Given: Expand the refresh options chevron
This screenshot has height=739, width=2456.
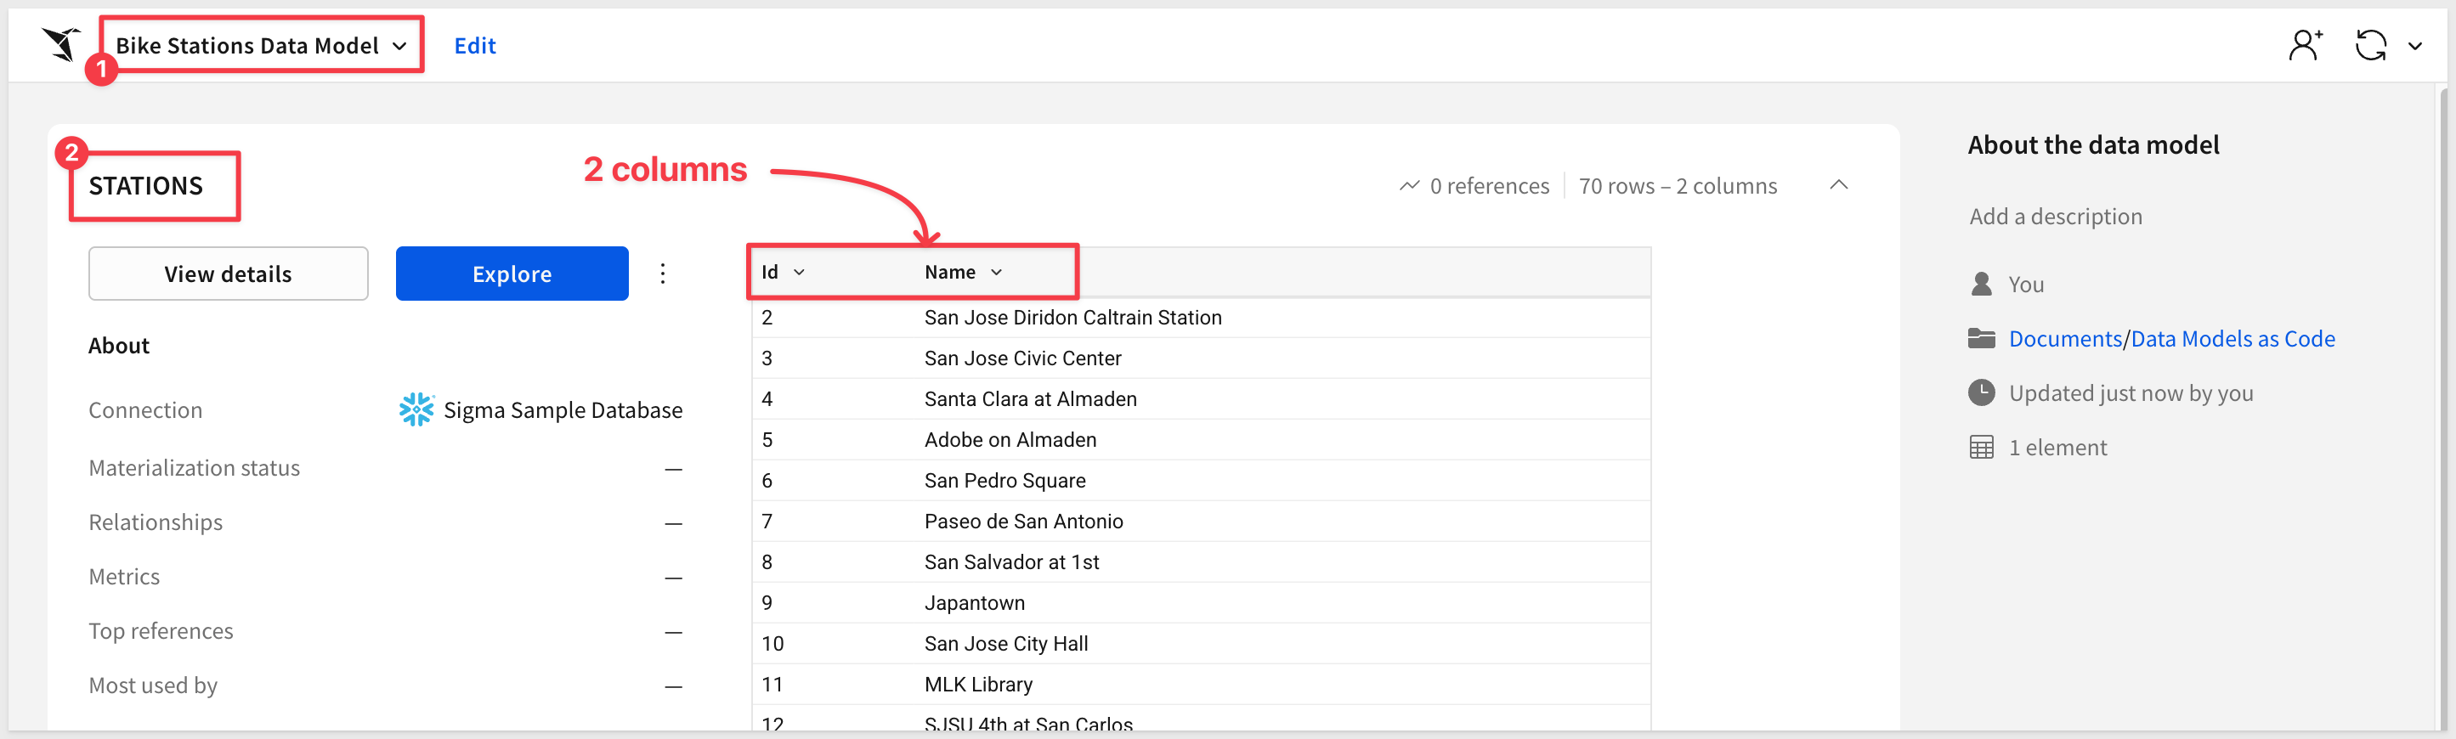Looking at the screenshot, I should (x=2414, y=46).
